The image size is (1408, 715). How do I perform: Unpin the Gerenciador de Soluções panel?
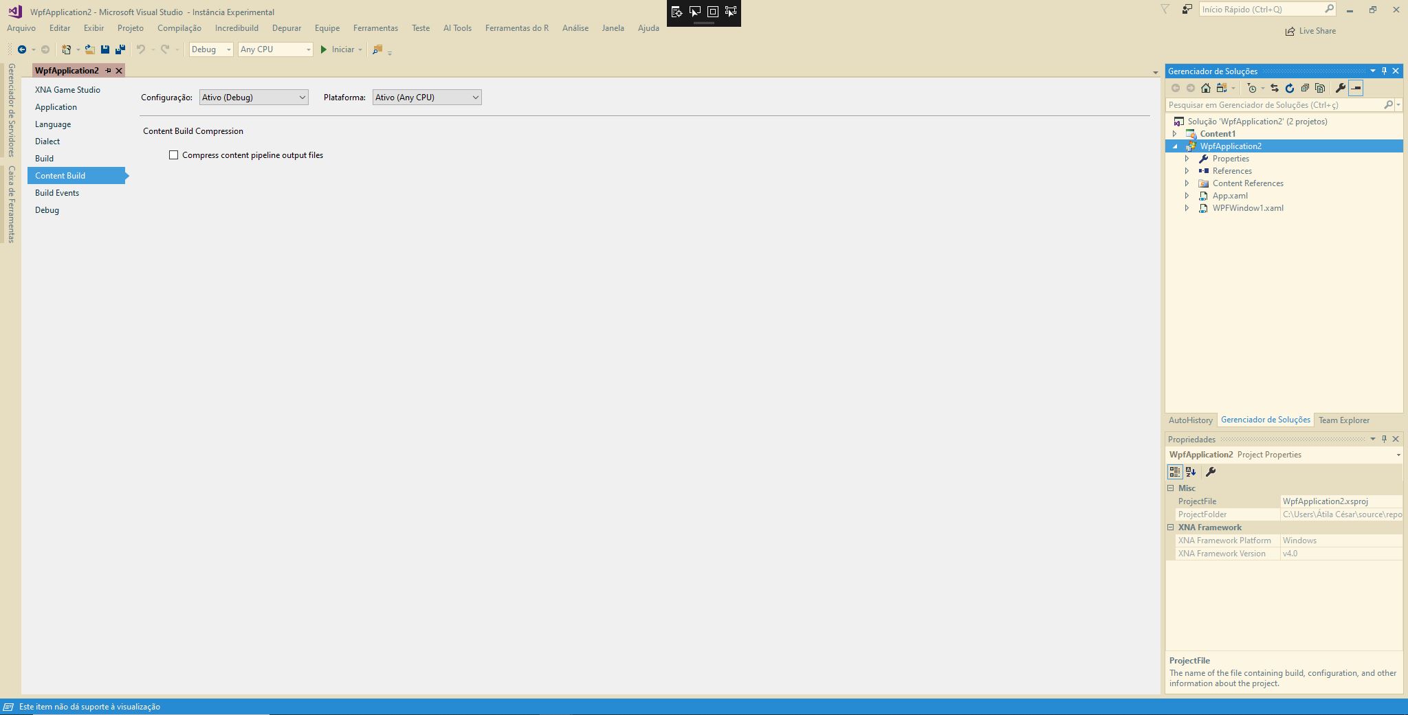click(x=1383, y=71)
